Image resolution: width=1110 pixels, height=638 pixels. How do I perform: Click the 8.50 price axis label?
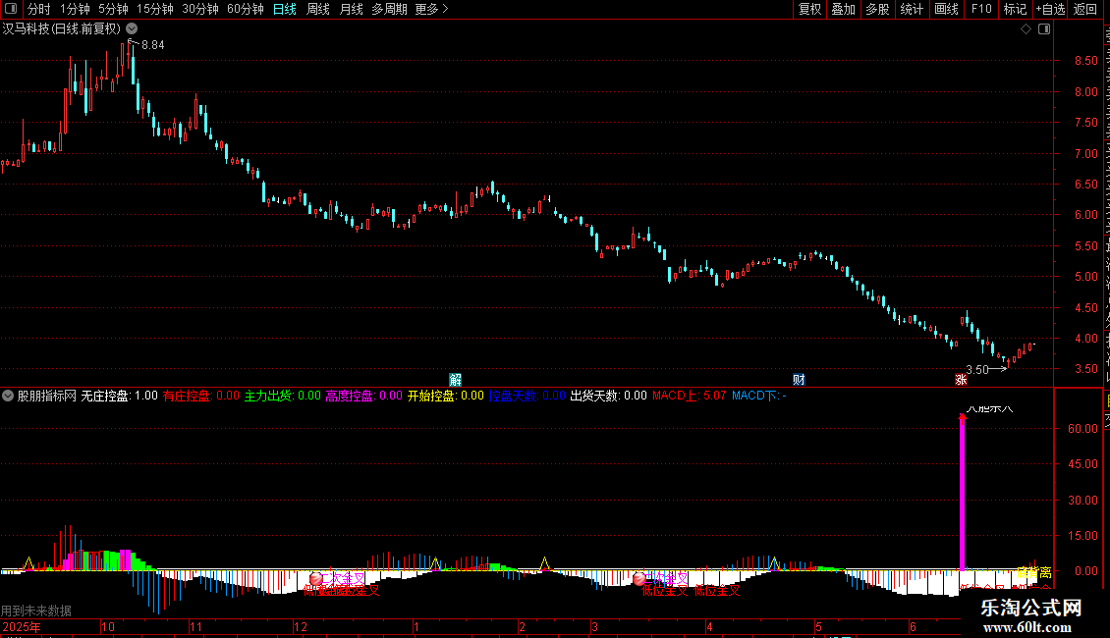[1085, 61]
